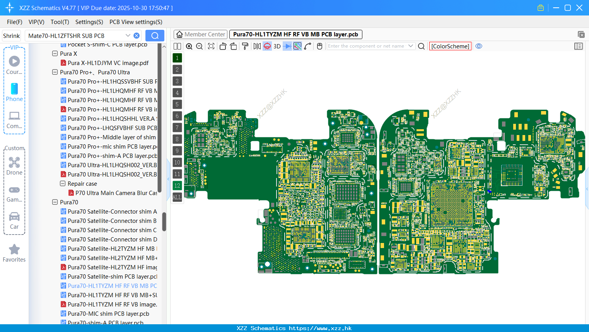
Task: Rotate the board clockwise
Action: pyautogui.click(x=234, y=46)
